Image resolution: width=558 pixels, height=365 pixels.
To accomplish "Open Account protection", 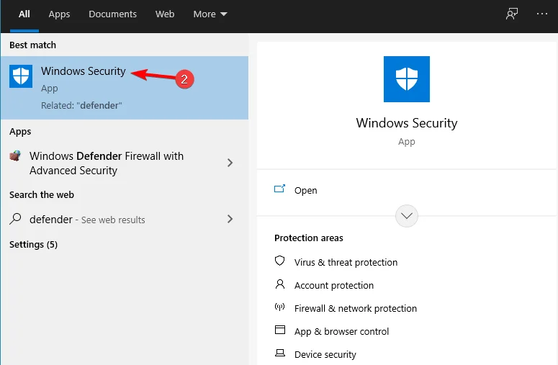I will tap(334, 285).
